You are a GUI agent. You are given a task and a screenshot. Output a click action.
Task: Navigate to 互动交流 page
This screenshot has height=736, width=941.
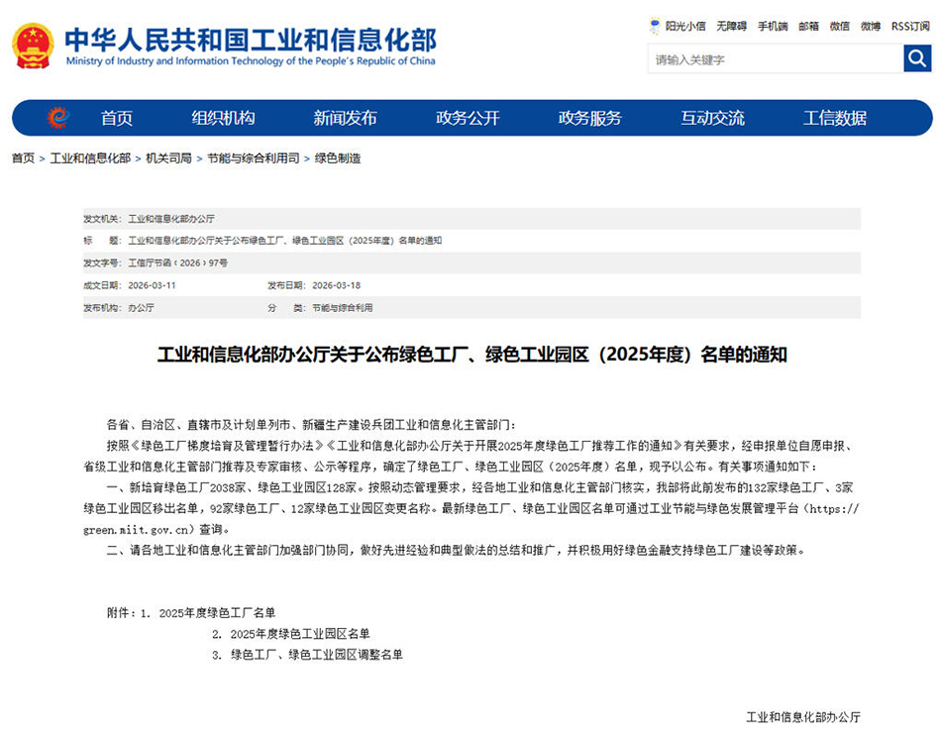coord(712,118)
